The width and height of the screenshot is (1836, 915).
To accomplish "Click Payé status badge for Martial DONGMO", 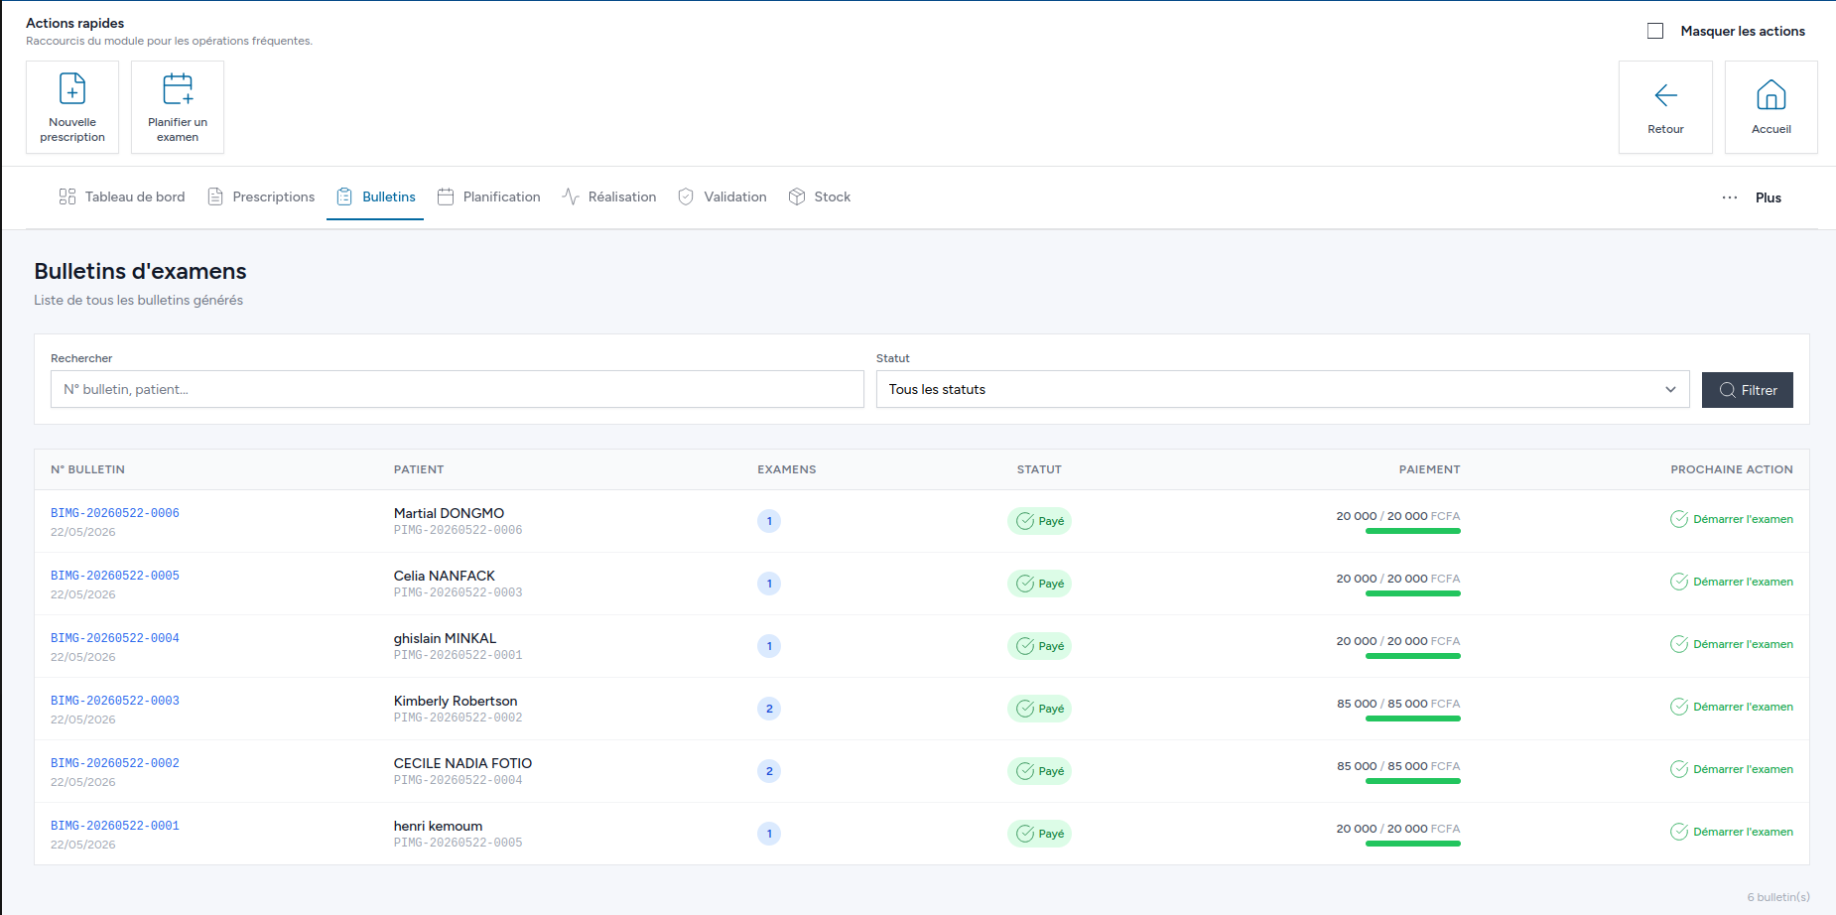I will click(x=1039, y=521).
